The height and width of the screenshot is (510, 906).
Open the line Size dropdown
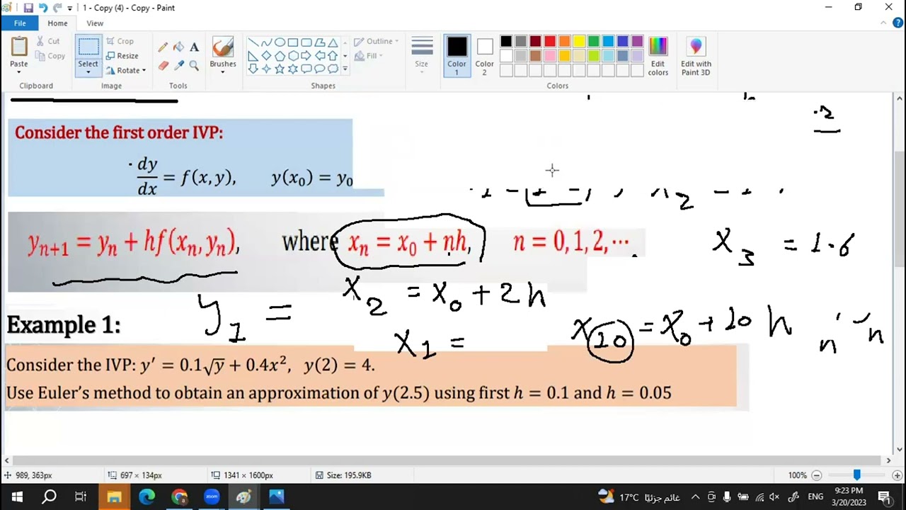(x=422, y=56)
